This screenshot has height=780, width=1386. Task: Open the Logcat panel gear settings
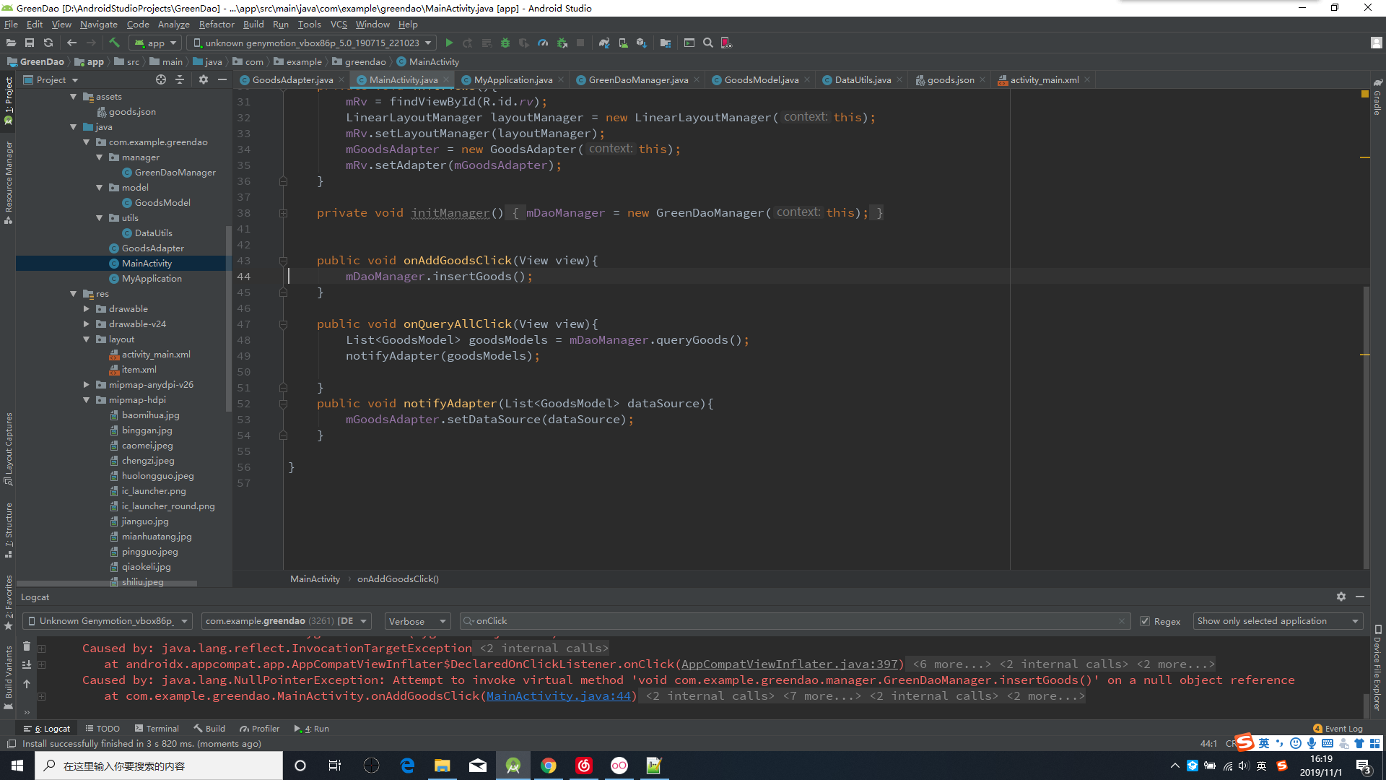1341,597
